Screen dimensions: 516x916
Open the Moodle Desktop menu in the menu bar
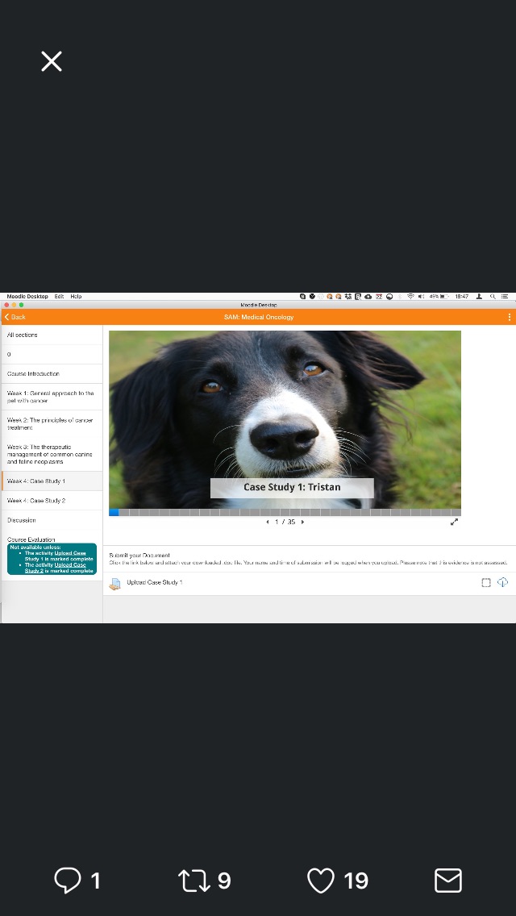point(27,296)
